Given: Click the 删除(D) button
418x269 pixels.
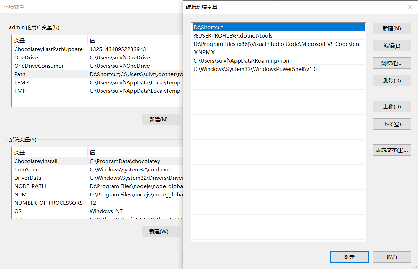Looking at the screenshot, I should [392, 81].
